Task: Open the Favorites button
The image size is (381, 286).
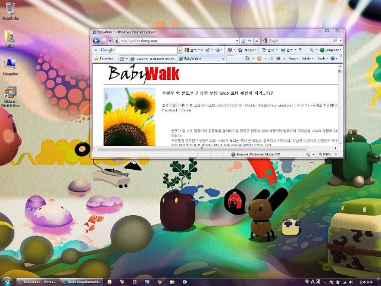Action: pos(104,58)
